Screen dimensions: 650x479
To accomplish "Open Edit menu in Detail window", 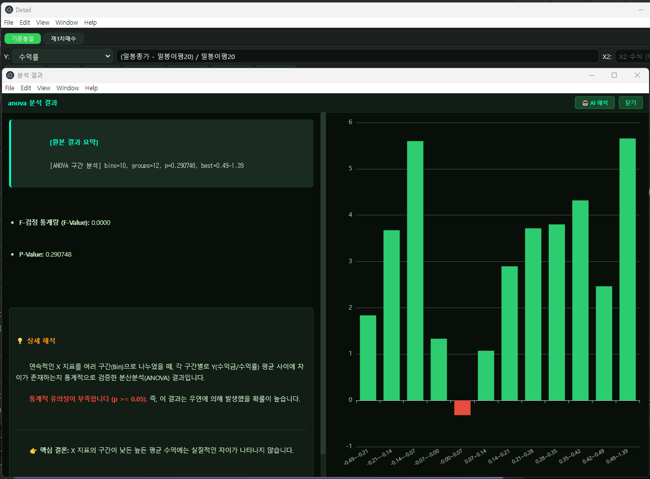I will 25,23.
